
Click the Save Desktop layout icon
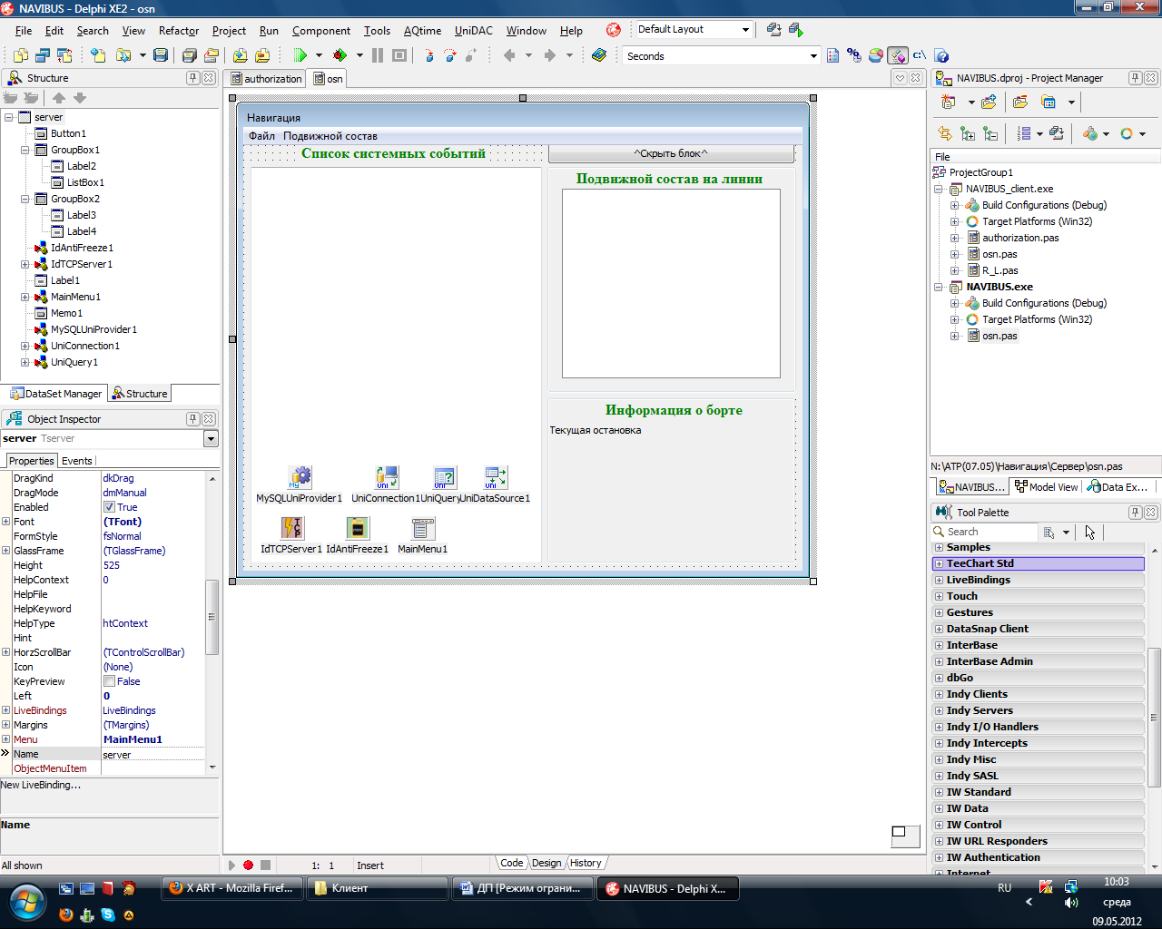pyautogui.click(x=773, y=29)
